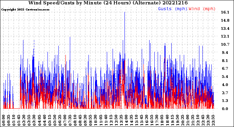Screen dimensions: 234x127
Task: Click the y-axis value 13.4
Action: [x=225, y=28]
